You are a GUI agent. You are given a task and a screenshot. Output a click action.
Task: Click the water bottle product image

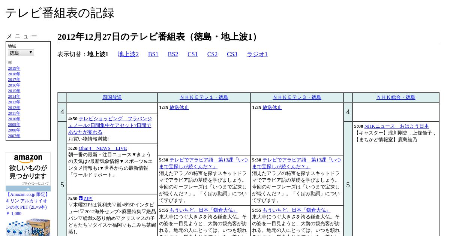pyautogui.click(x=28, y=227)
